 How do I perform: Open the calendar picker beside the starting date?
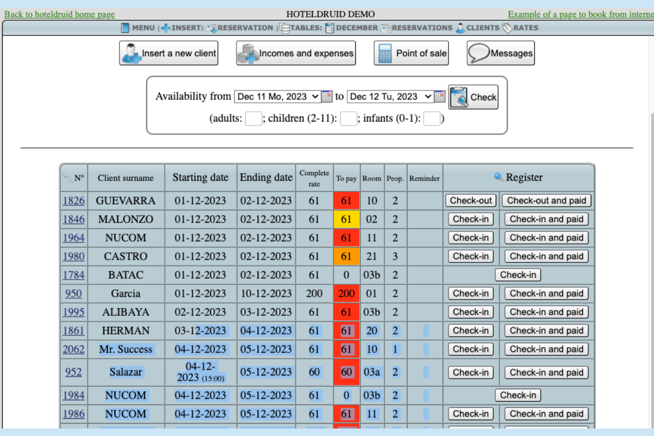[326, 96]
